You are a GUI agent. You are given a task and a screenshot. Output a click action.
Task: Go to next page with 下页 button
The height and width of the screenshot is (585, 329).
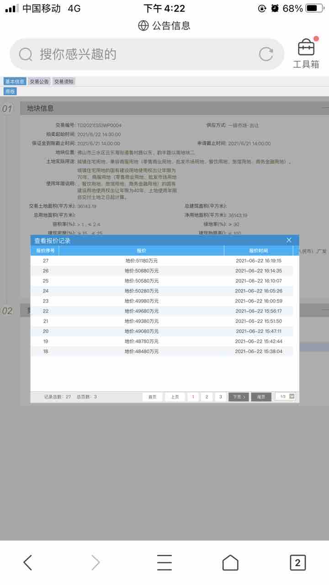pyautogui.click(x=239, y=397)
